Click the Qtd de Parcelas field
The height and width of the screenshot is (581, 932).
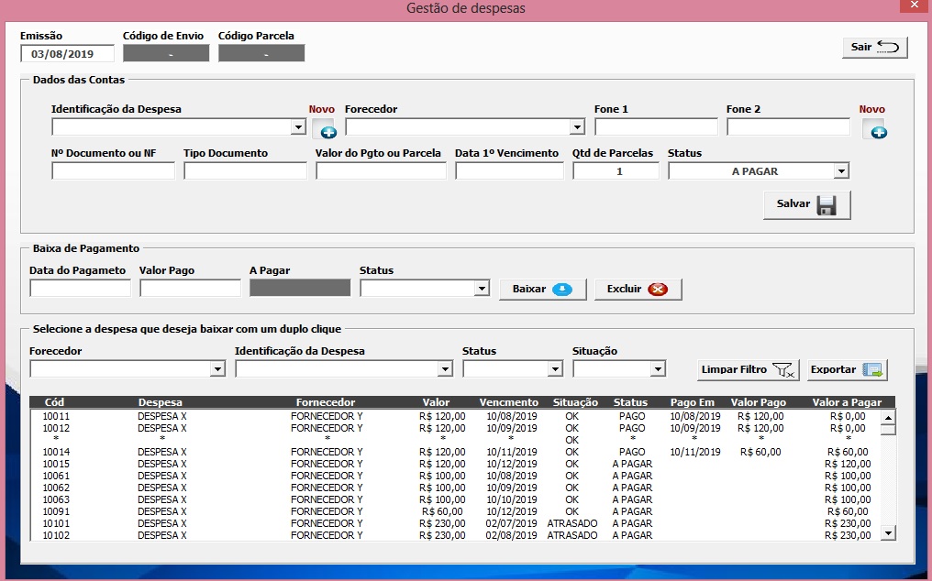(x=616, y=171)
